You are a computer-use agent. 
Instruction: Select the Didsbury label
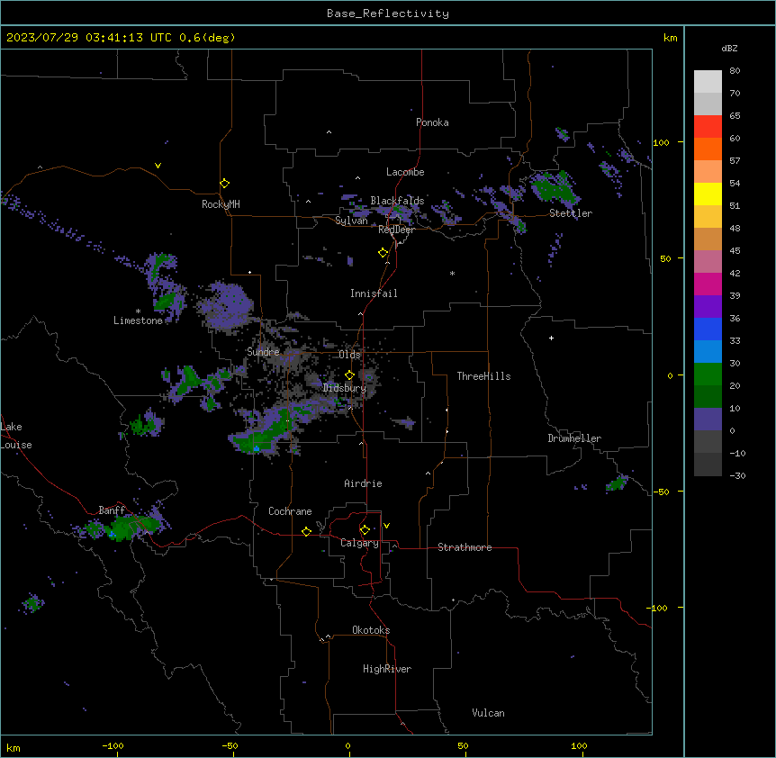tap(345, 388)
